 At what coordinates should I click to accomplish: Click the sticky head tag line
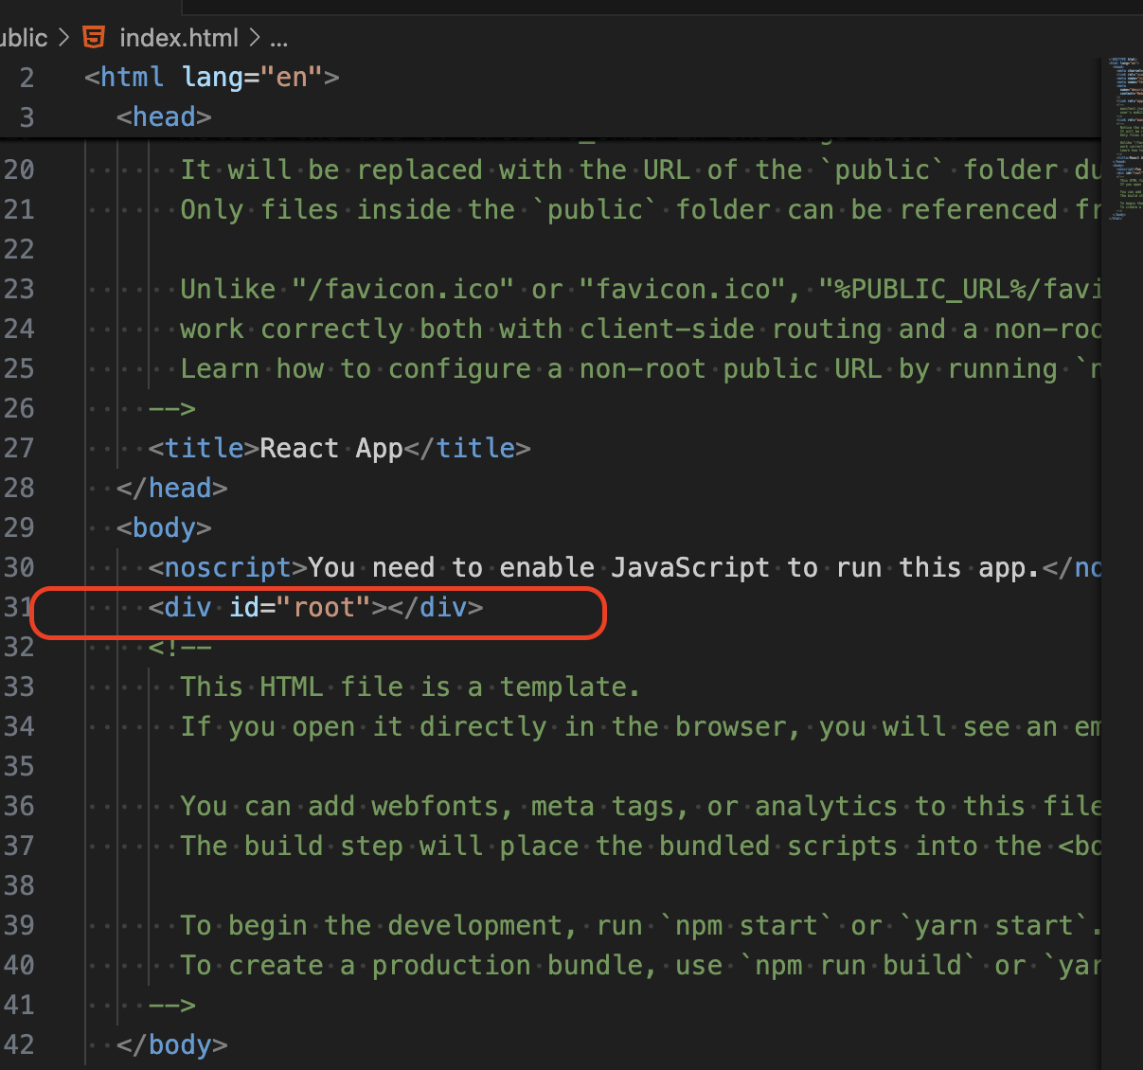[164, 116]
